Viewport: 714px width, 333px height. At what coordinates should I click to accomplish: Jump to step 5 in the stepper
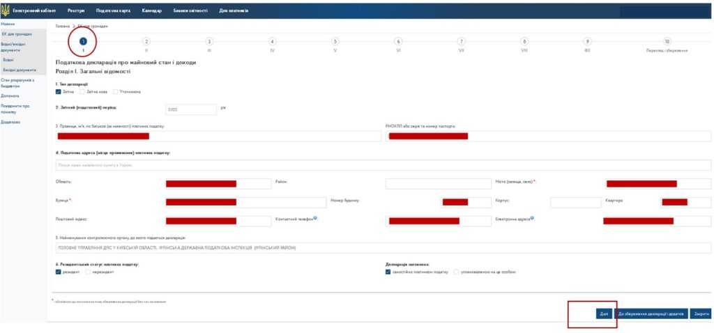tap(335, 41)
